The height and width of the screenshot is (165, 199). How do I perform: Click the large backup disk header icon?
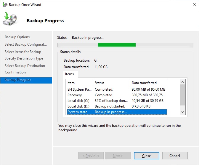[x=10, y=20]
